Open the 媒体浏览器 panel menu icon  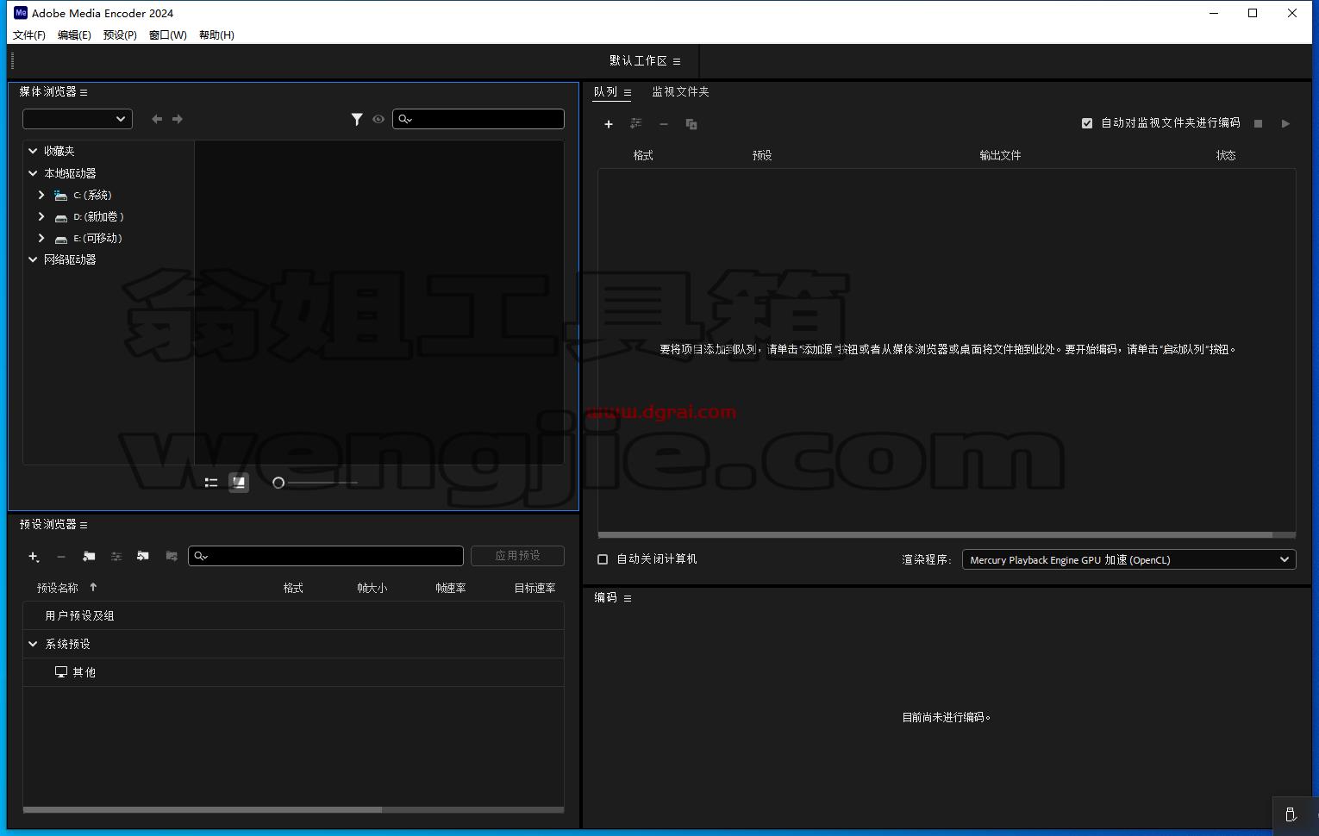[84, 92]
